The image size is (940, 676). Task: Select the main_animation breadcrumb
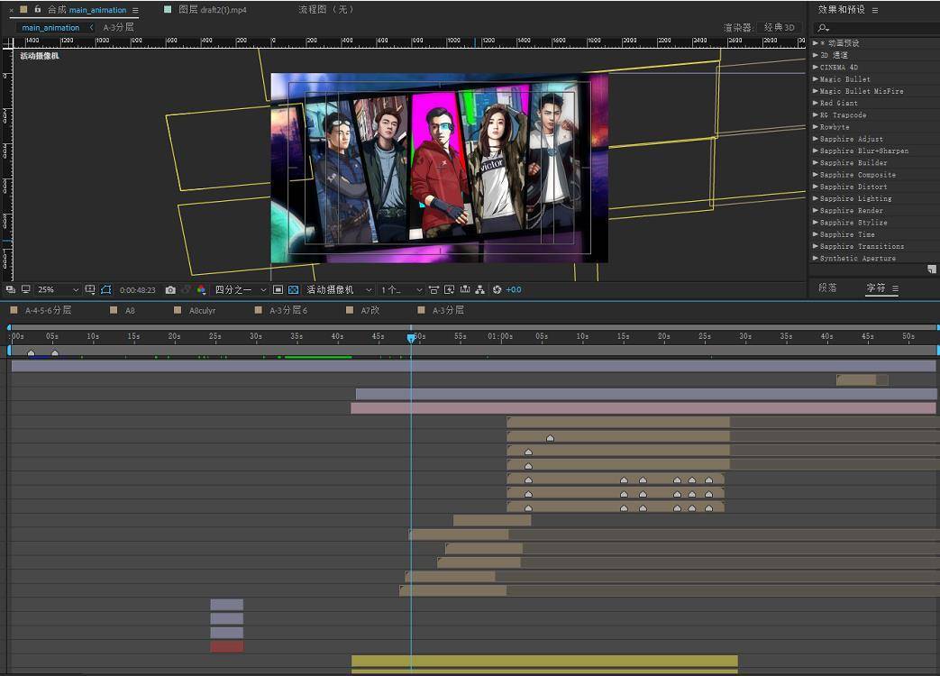pos(50,28)
